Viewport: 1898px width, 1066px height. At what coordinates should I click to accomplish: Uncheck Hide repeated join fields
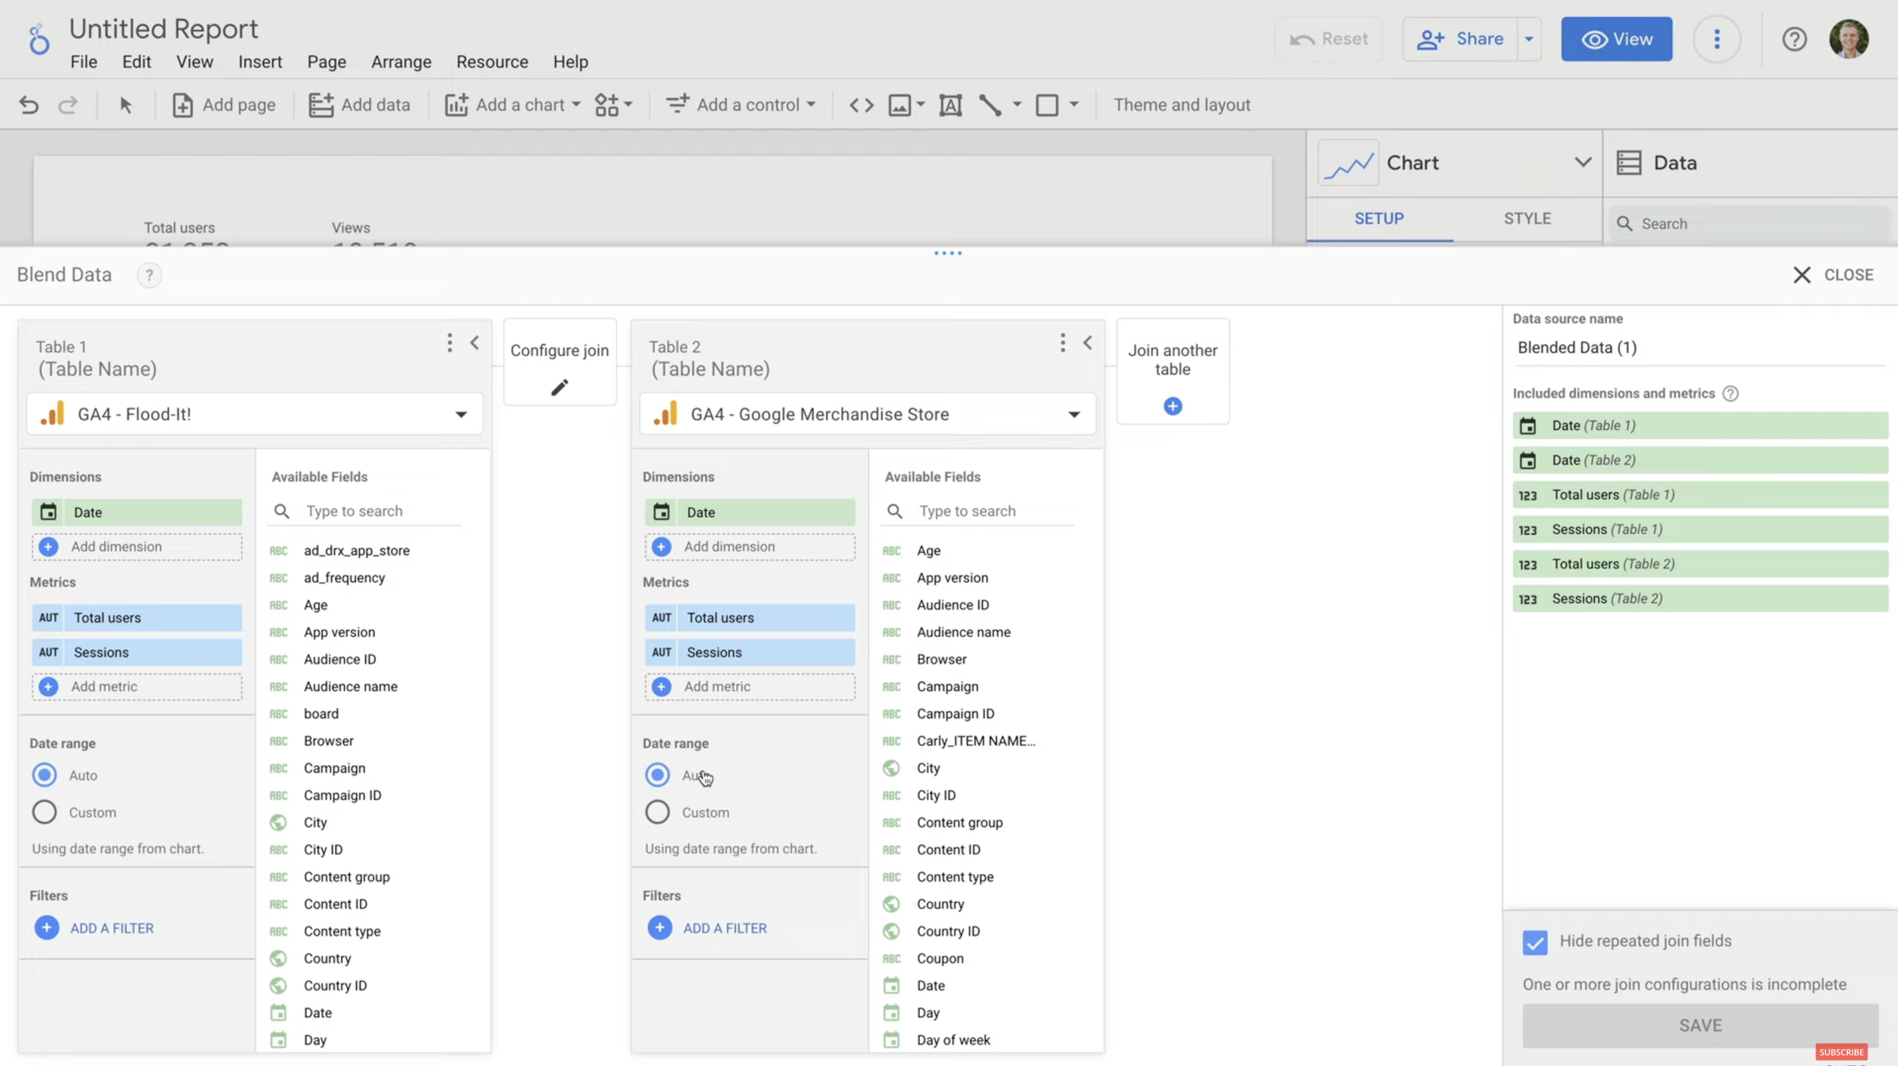1535,941
